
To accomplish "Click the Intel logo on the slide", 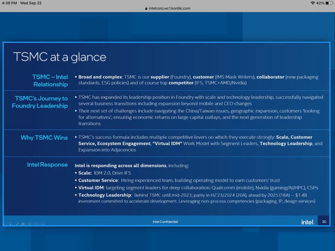I will pos(307,222).
